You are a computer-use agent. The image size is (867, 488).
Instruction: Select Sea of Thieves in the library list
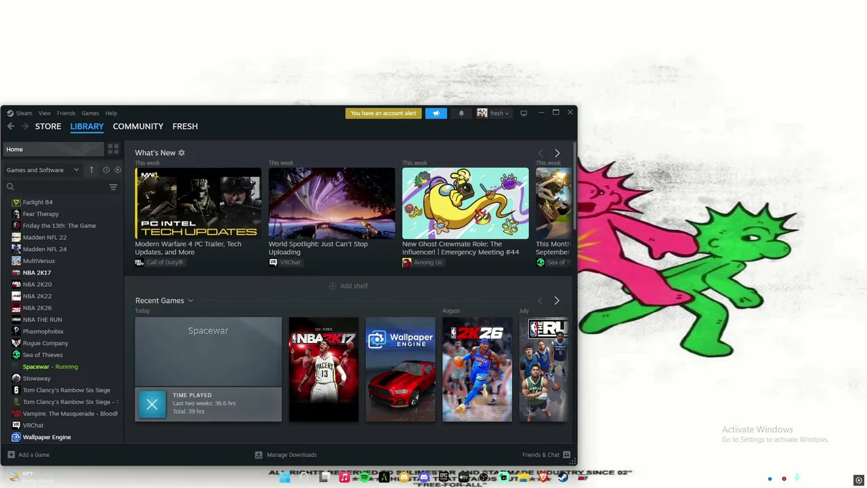43,355
